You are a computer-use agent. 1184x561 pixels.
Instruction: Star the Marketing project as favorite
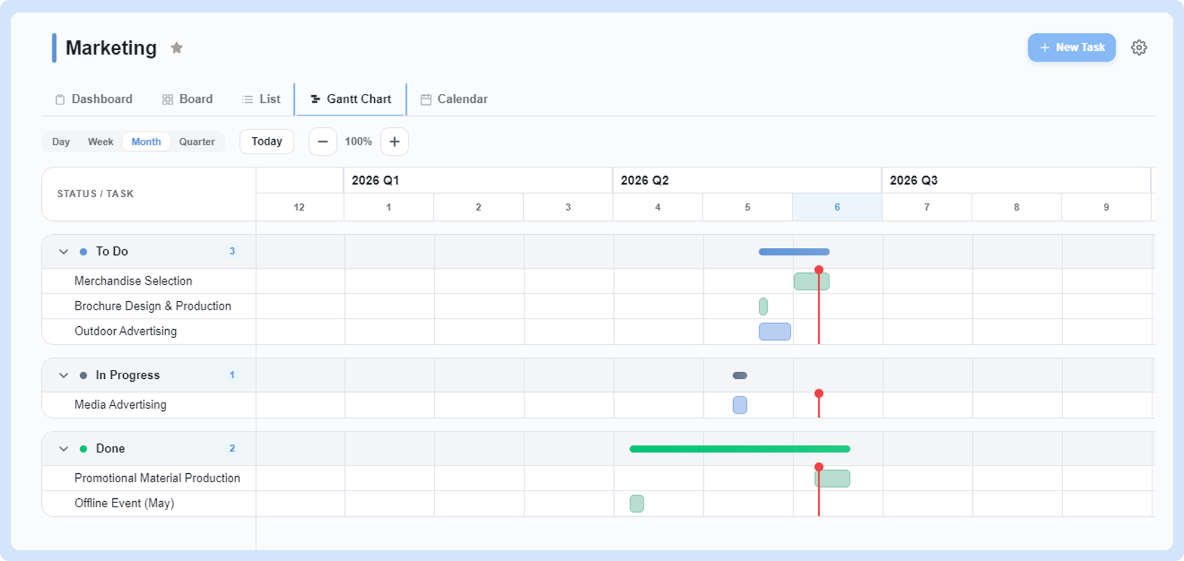(176, 48)
